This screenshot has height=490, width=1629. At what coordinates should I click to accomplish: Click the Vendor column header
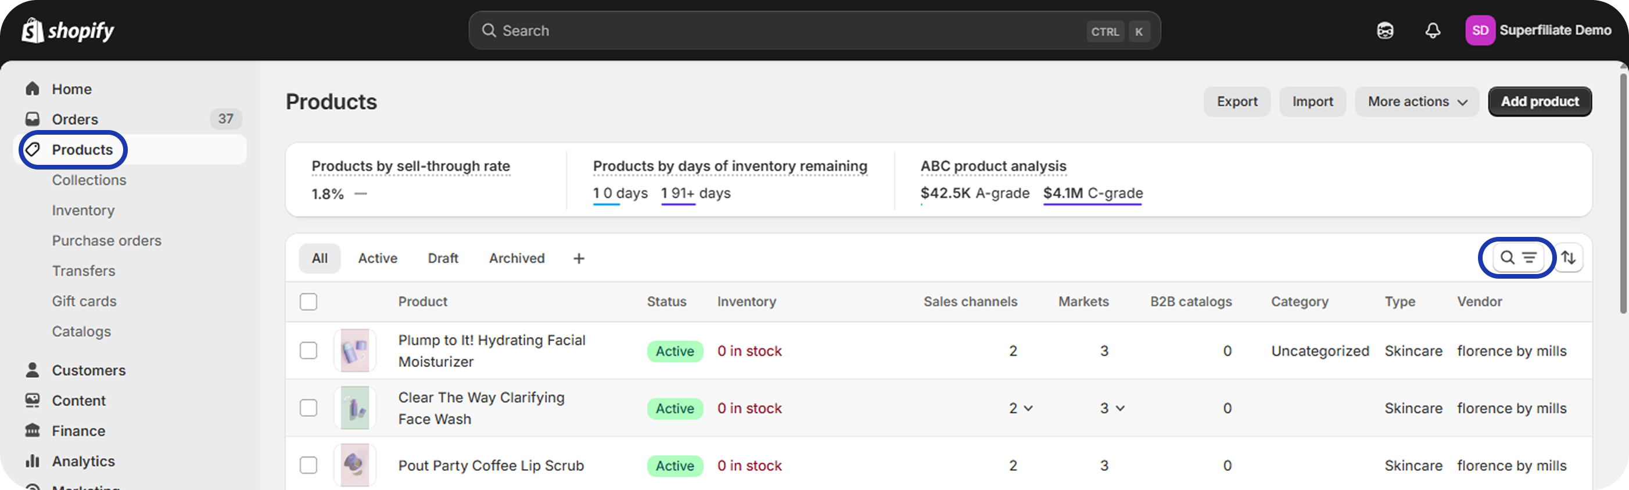point(1479,301)
